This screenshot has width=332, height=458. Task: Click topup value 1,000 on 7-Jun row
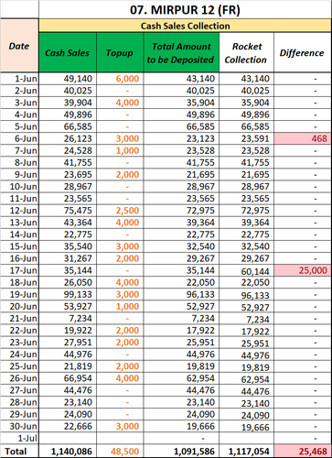(120, 150)
